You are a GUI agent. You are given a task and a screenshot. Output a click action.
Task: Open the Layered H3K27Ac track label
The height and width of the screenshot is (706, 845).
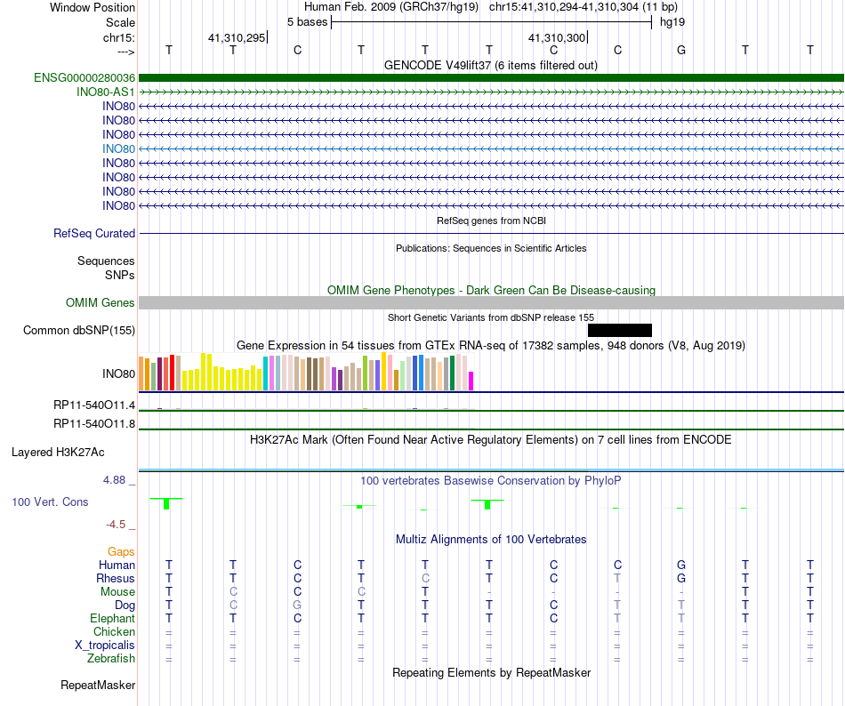coord(58,452)
